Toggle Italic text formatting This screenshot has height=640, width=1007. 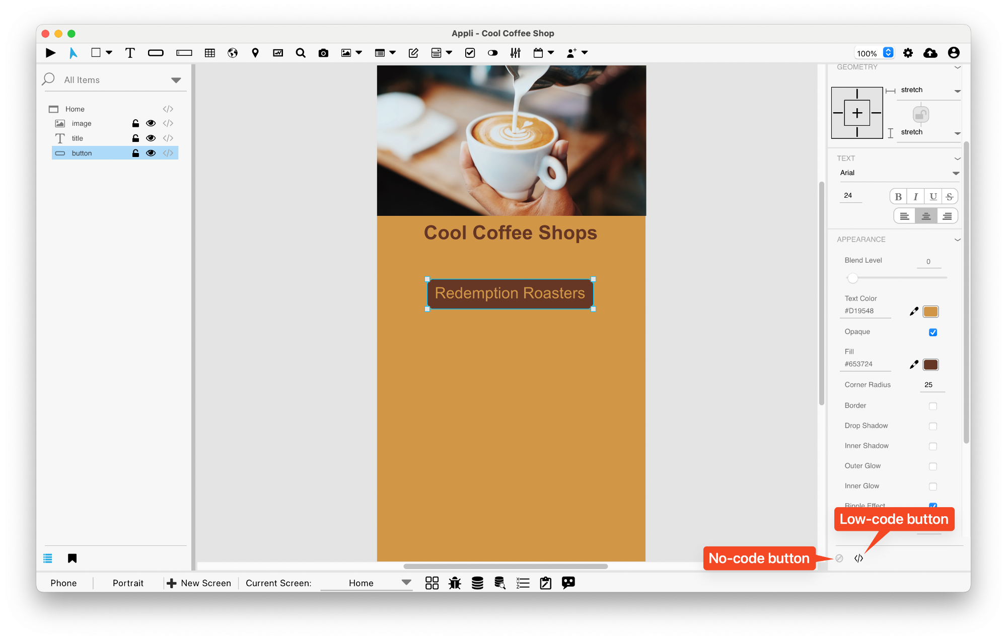point(915,197)
